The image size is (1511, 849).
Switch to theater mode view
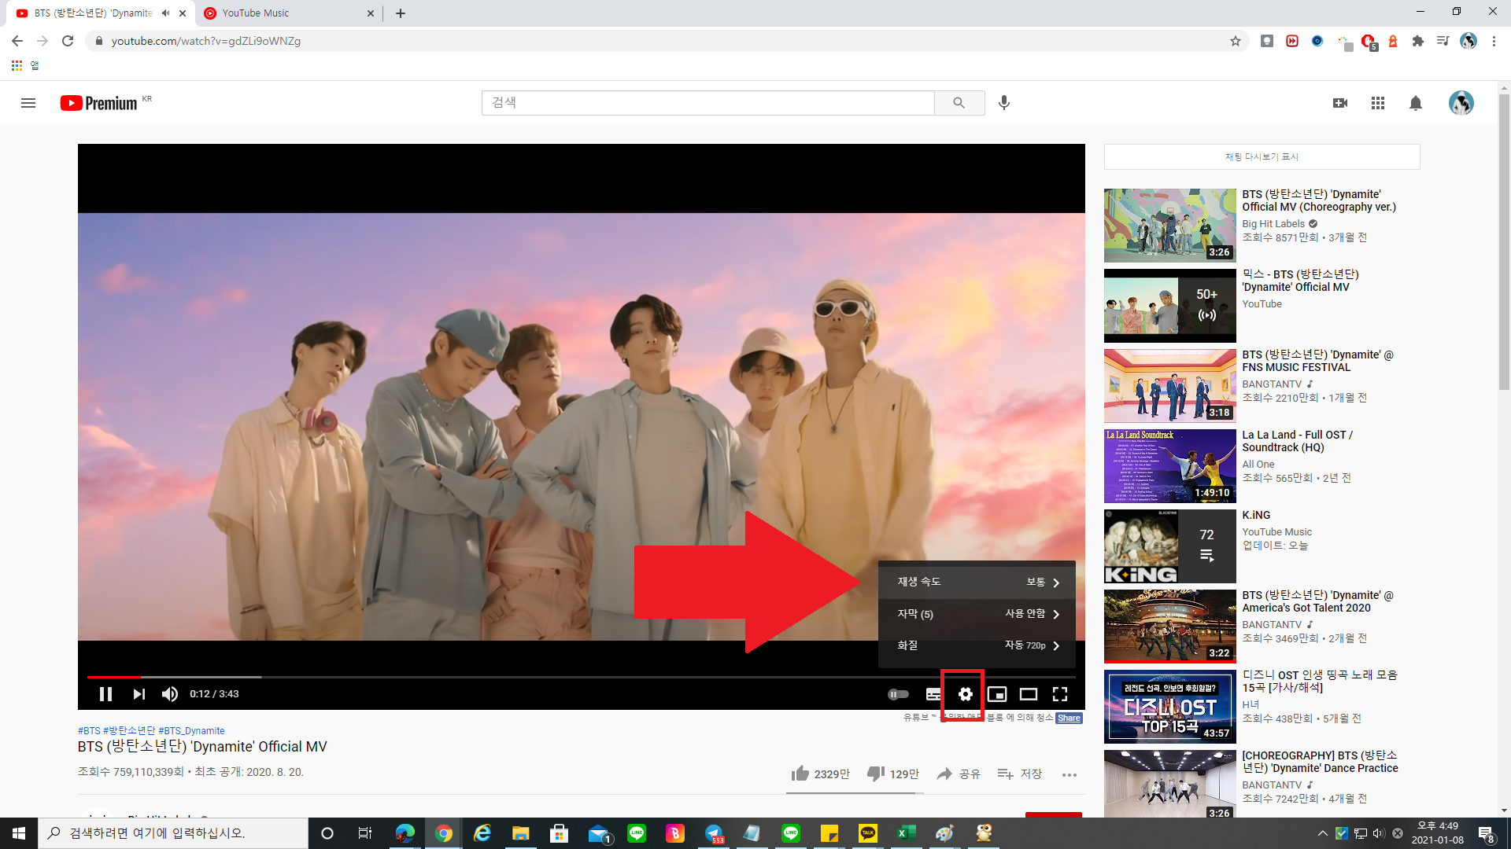[1029, 694]
